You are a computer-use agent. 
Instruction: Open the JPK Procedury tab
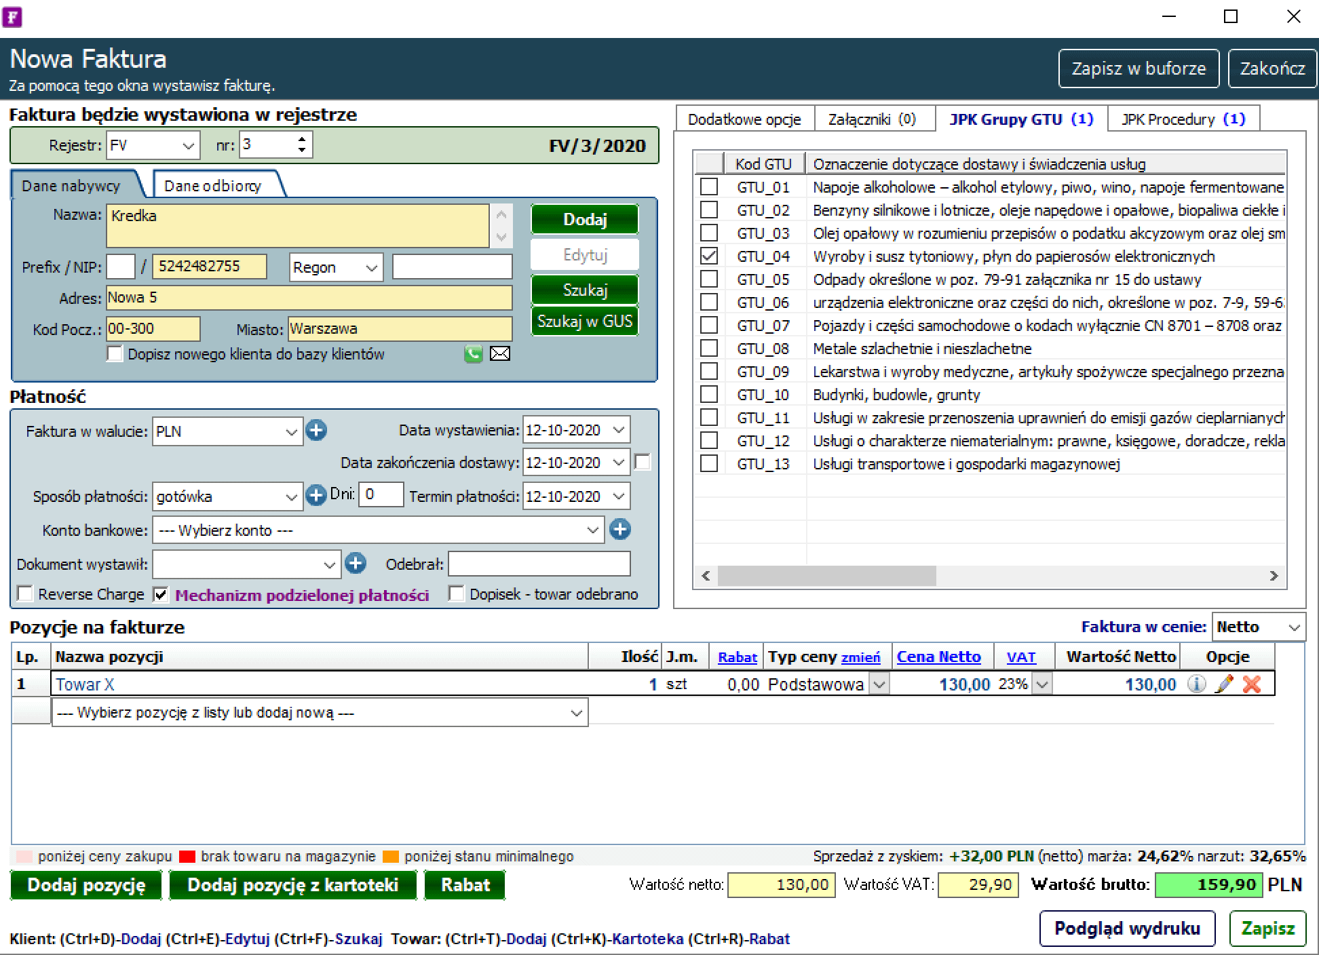click(1183, 119)
